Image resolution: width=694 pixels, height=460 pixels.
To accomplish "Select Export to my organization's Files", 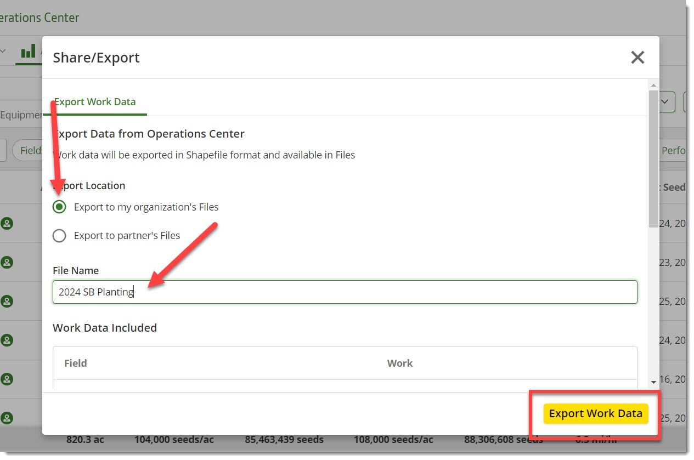I will (59, 207).
